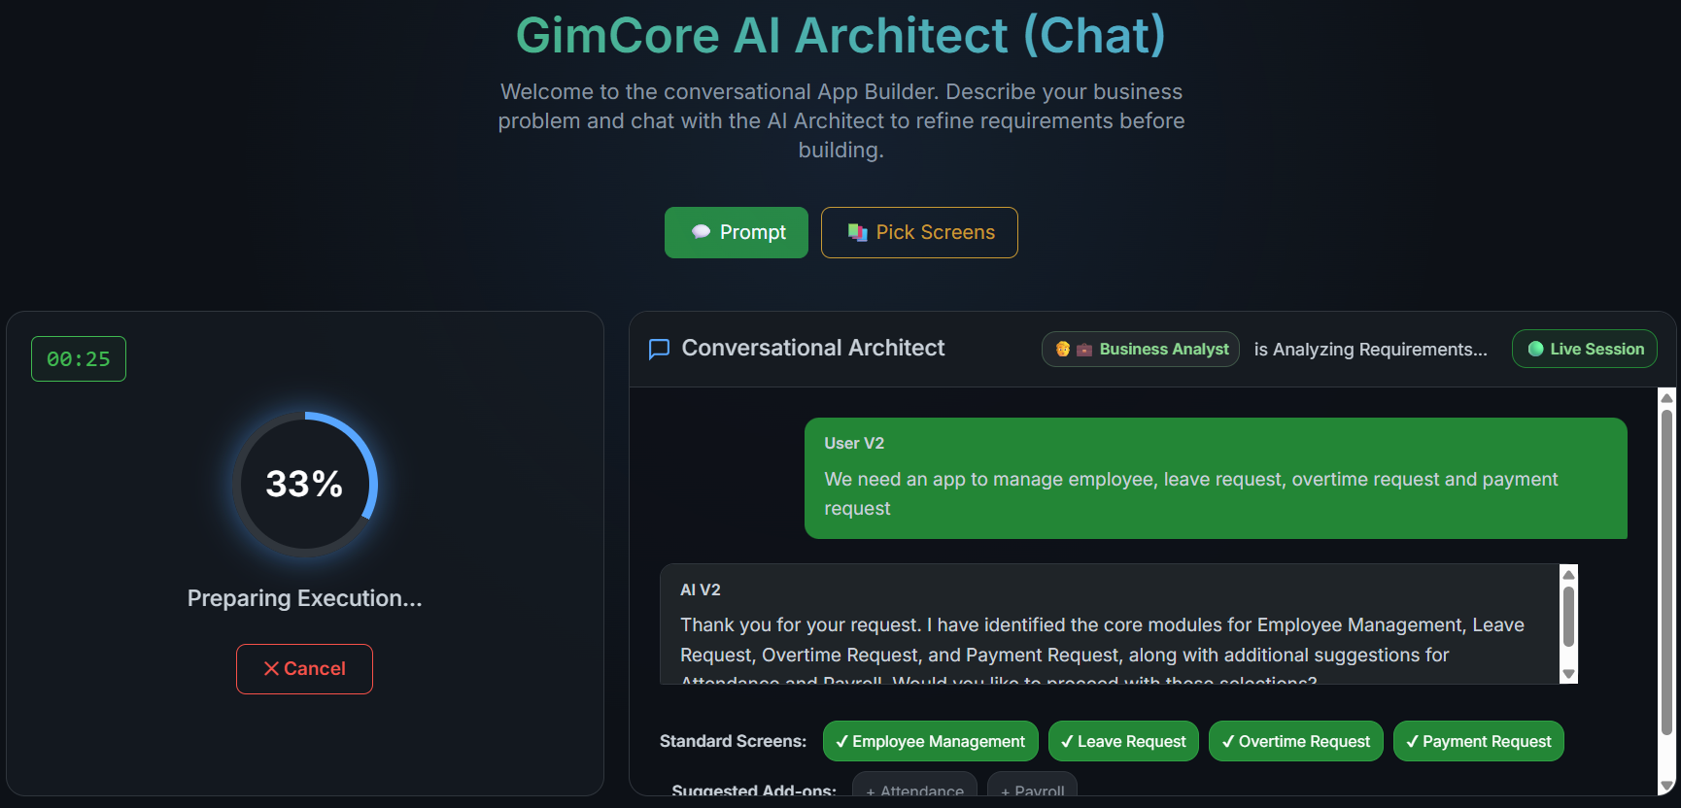Click the "GimCore AI Architect (Chat)" heading
Image resolution: width=1681 pixels, height=808 pixels.
coord(840,35)
